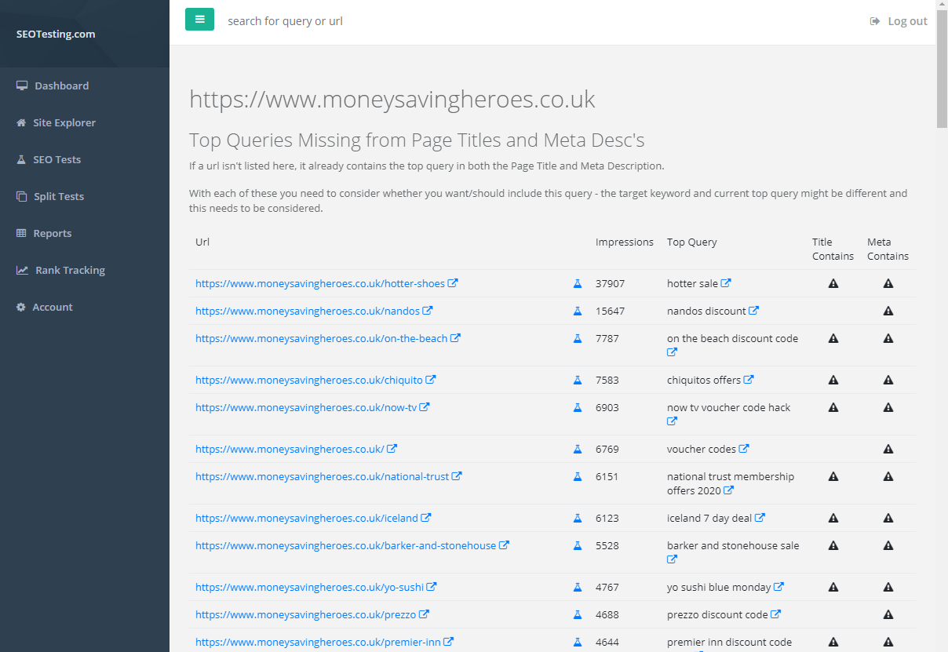The height and width of the screenshot is (652, 948).
Task: Click the flask test icon for yo-sushi
Action: pyautogui.click(x=578, y=587)
